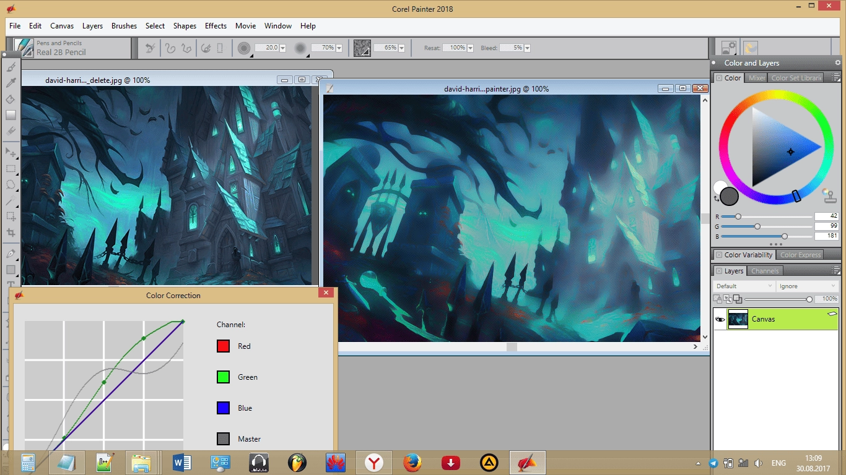Open the opacity preview icon
The image size is (846, 475).
coord(301,48)
